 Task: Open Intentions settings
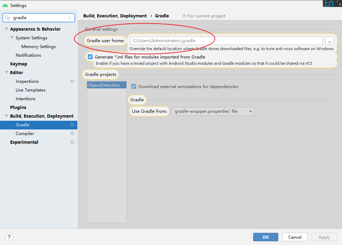pos(25,99)
